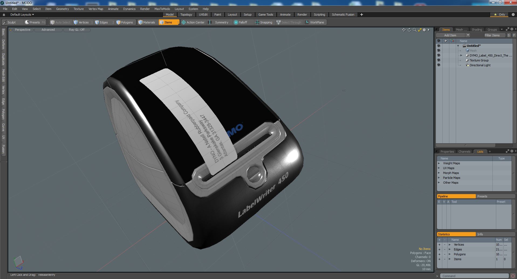Open the Shading panel tab
Image resolution: width=517 pixels, height=279 pixels.
477,30
